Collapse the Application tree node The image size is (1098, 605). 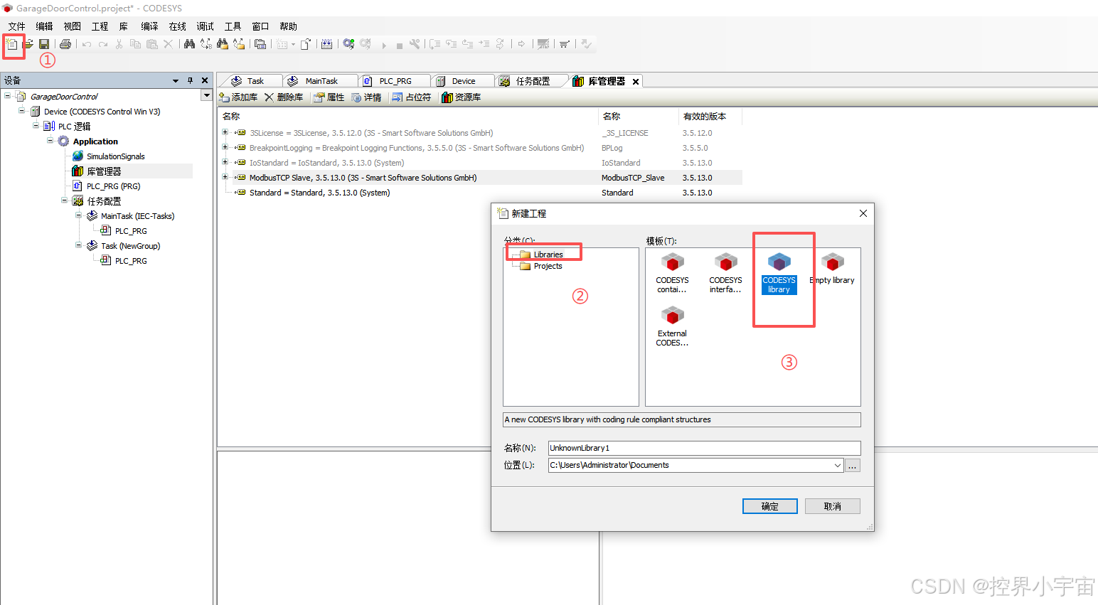50,140
